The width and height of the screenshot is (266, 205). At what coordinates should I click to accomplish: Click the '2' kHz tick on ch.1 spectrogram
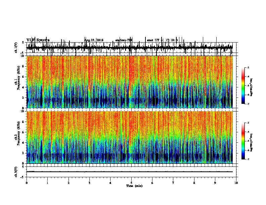coord(23,97)
